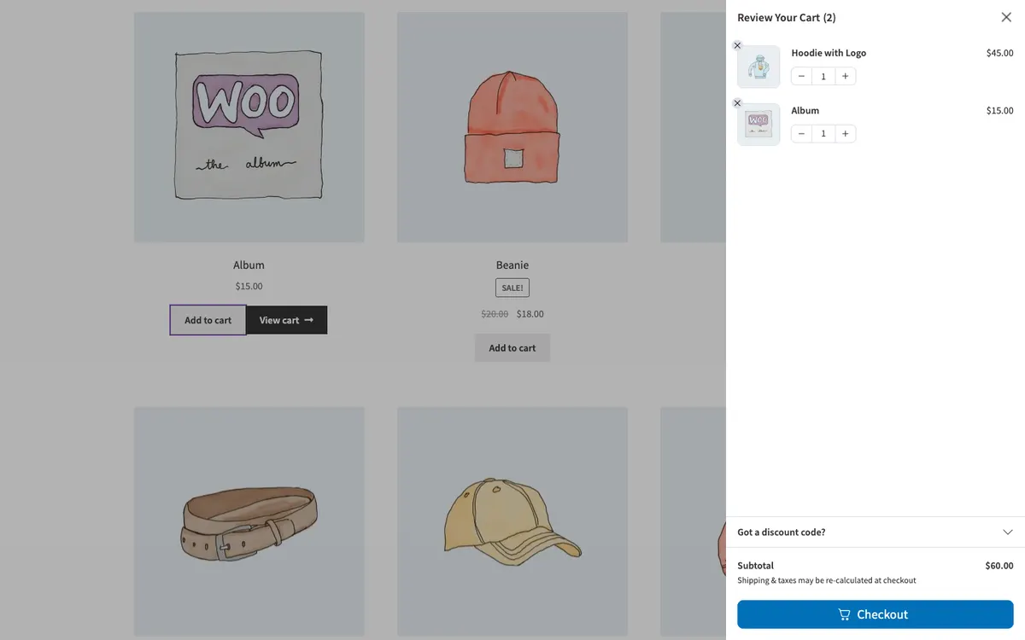The width and height of the screenshot is (1025, 640).
Task: Open Hoodie with Logo product link
Action: coord(829,53)
